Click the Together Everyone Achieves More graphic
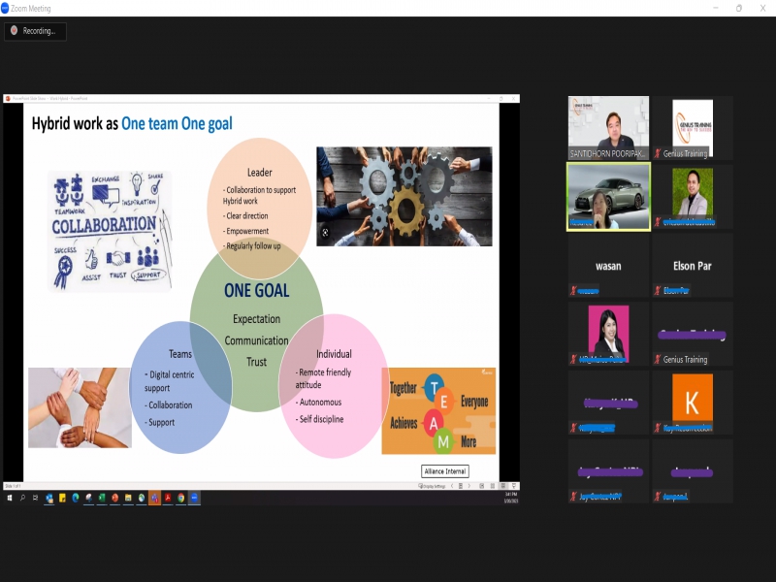The image size is (776, 582). [438, 410]
